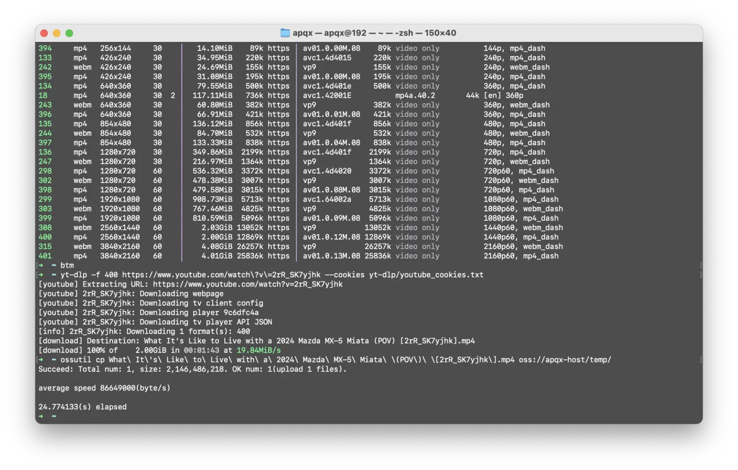Click the green full-screen window button
This screenshot has width=738, height=470.
coord(69,33)
